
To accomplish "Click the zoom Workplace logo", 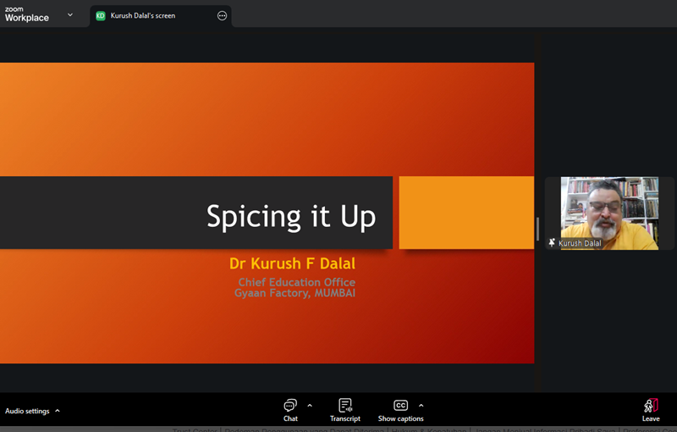I will click(x=27, y=14).
